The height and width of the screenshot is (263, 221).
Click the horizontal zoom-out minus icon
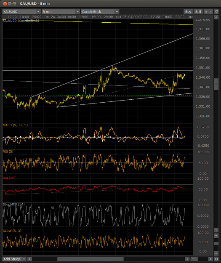(x=193, y=259)
